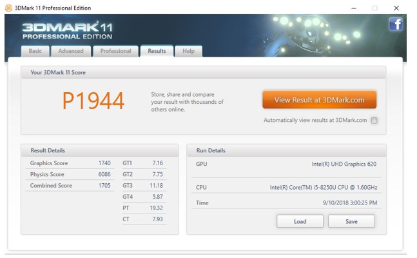Open the Facebook share icon
The width and height of the screenshot is (417, 258).
coord(396,25)
